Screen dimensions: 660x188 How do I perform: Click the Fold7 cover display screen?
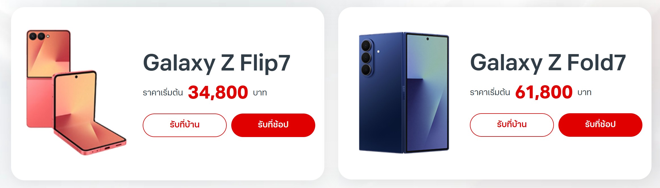(427, 93)
